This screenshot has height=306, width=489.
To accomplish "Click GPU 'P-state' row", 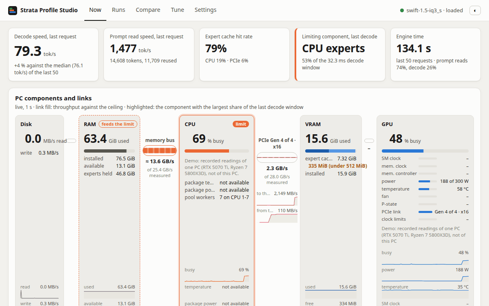I will coord(425,204).
